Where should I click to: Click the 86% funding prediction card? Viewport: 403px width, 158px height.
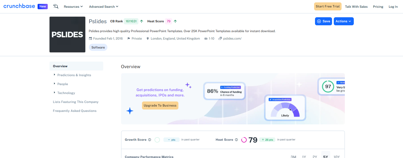(x=225, y=91)
